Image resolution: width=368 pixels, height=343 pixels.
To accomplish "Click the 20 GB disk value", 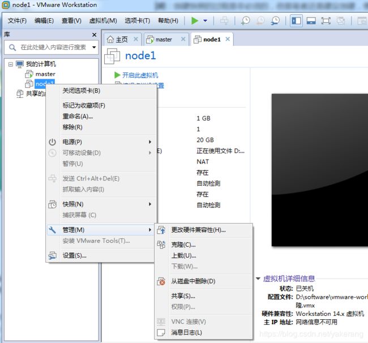I will point(205,140).
